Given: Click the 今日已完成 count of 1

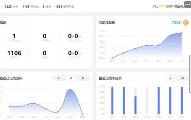Looking at the screenshot, I should point(14,36).
